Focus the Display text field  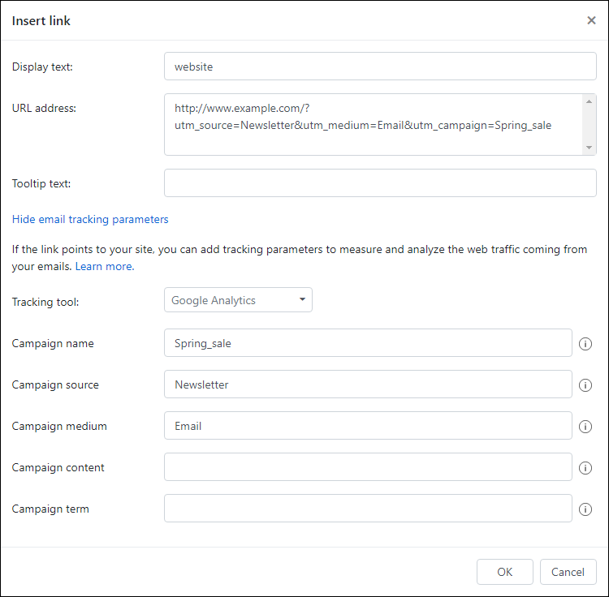pyautogui.click(x=380, y=67)
